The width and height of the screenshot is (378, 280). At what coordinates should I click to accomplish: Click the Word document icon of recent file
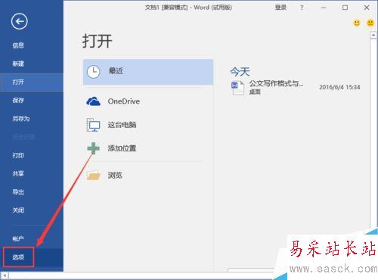pos(237,88)
